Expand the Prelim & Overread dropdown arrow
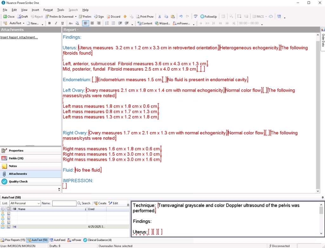This screenshot has height=248, width=325. coord(76,16)
